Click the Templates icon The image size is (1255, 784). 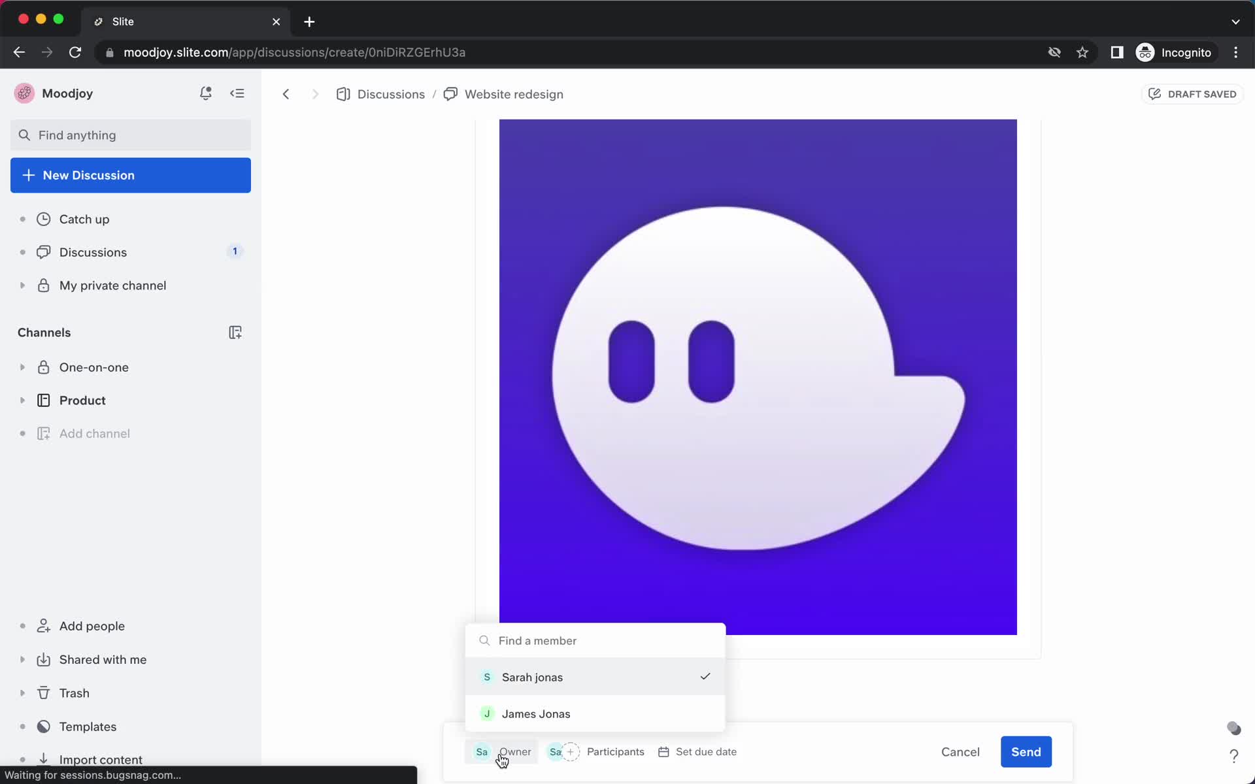point(43,727)
